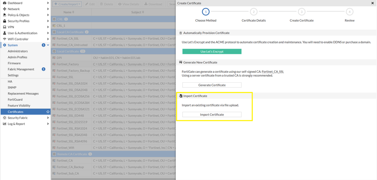This screenshot has height=180, width=377.
Task: Click the Security Fabric icon
Action: [x=4, y=118]
